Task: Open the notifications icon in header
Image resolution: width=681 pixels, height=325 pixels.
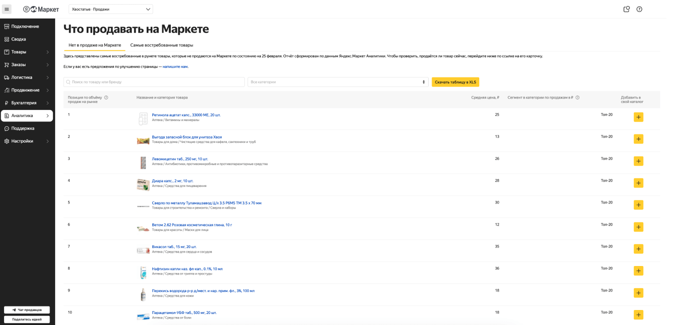Action: pyautogui.click(x=626, y=9)
